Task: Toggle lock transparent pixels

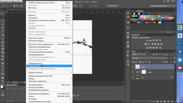Action: pyautogui.click(x=140, y=62)
